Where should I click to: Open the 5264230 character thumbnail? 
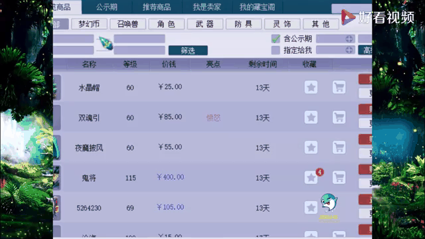[x=57, y=208]
